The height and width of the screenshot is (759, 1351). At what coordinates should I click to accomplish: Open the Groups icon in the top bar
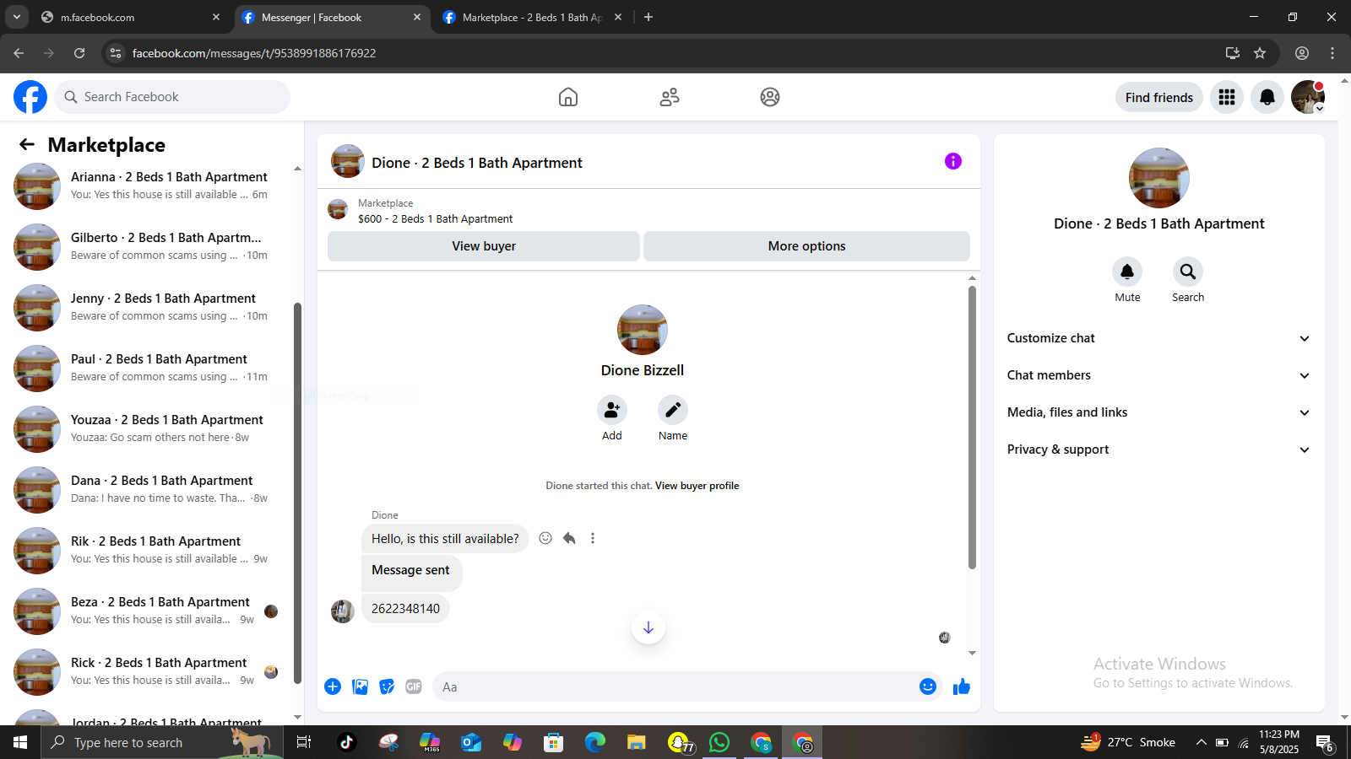click(770, 97)
